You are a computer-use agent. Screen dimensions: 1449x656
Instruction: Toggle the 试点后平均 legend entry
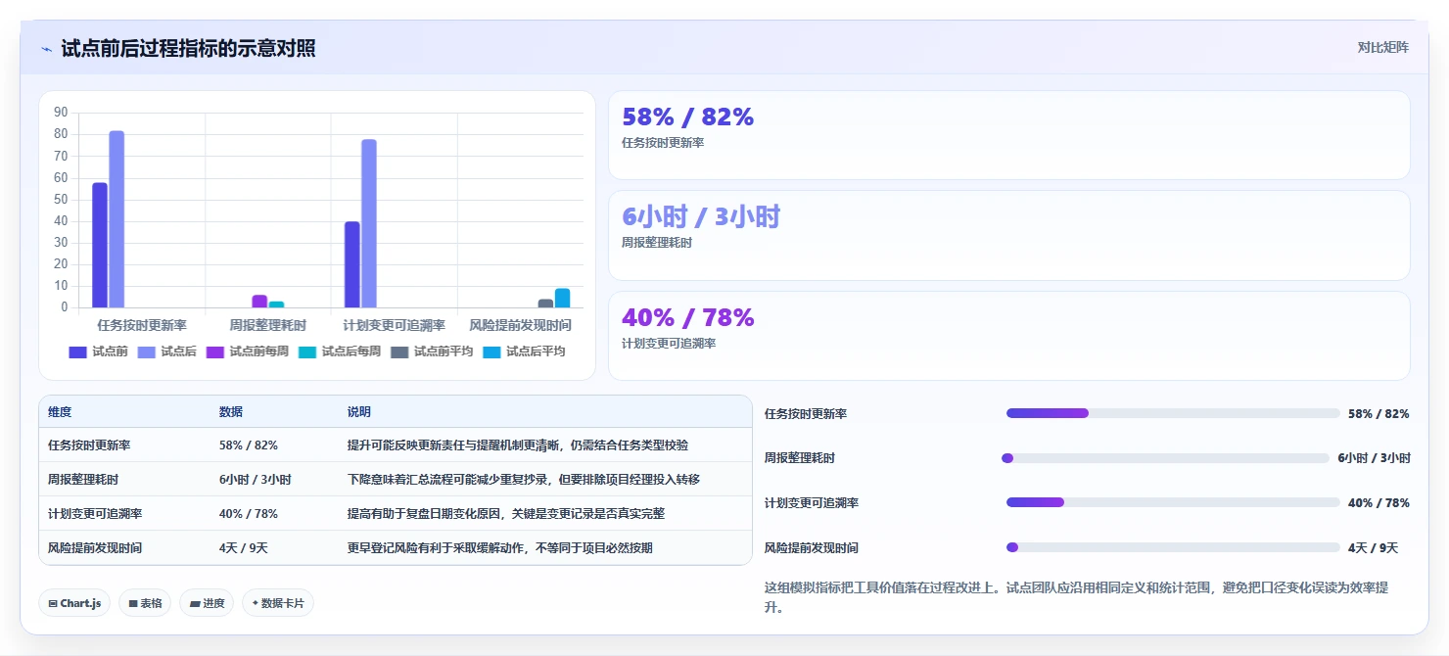524,351
